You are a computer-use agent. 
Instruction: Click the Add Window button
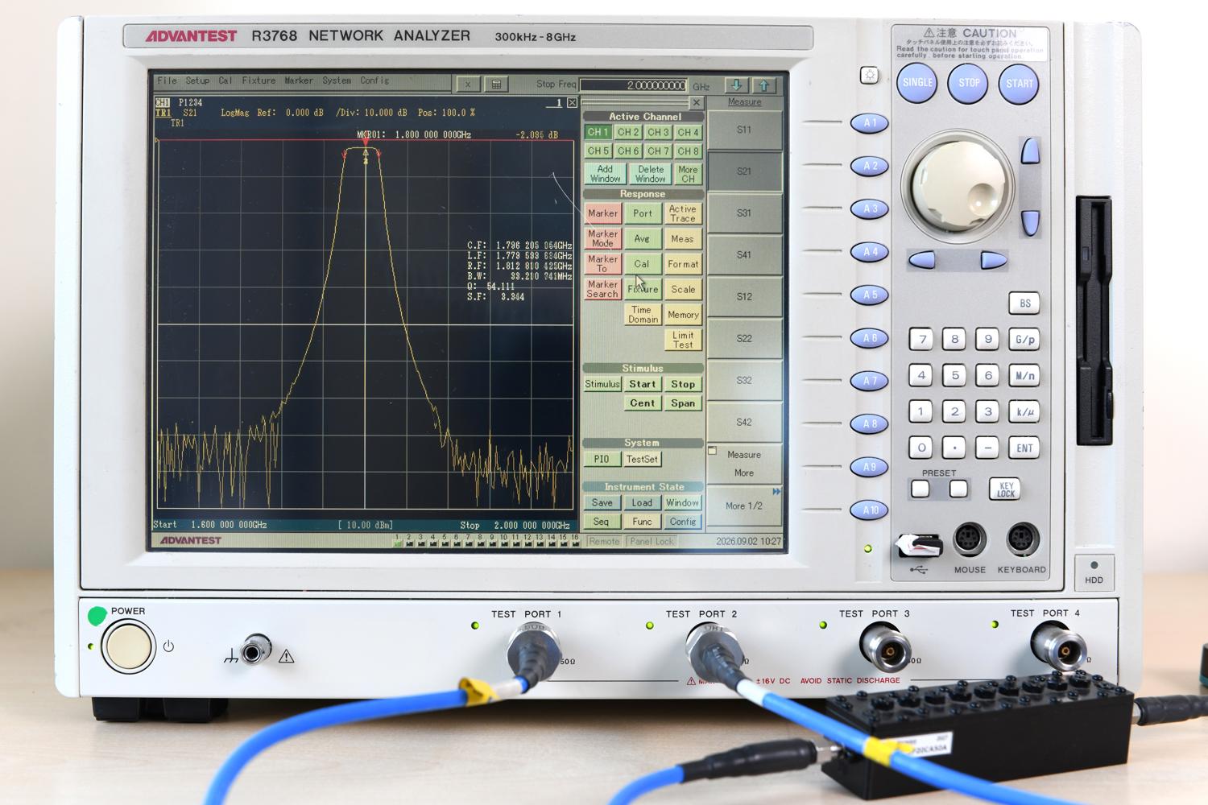606,174
